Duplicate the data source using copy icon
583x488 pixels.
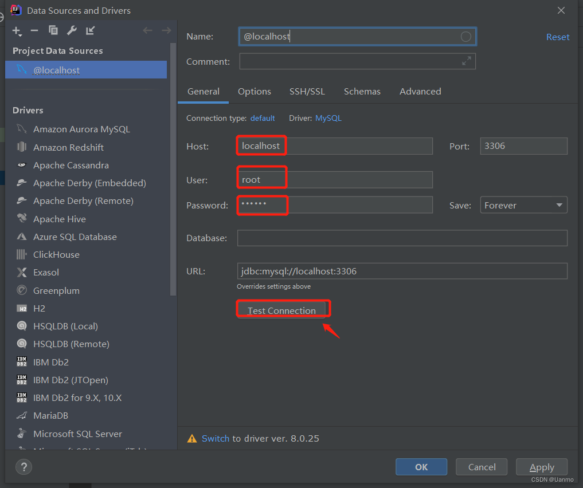(x=53, y=30)
